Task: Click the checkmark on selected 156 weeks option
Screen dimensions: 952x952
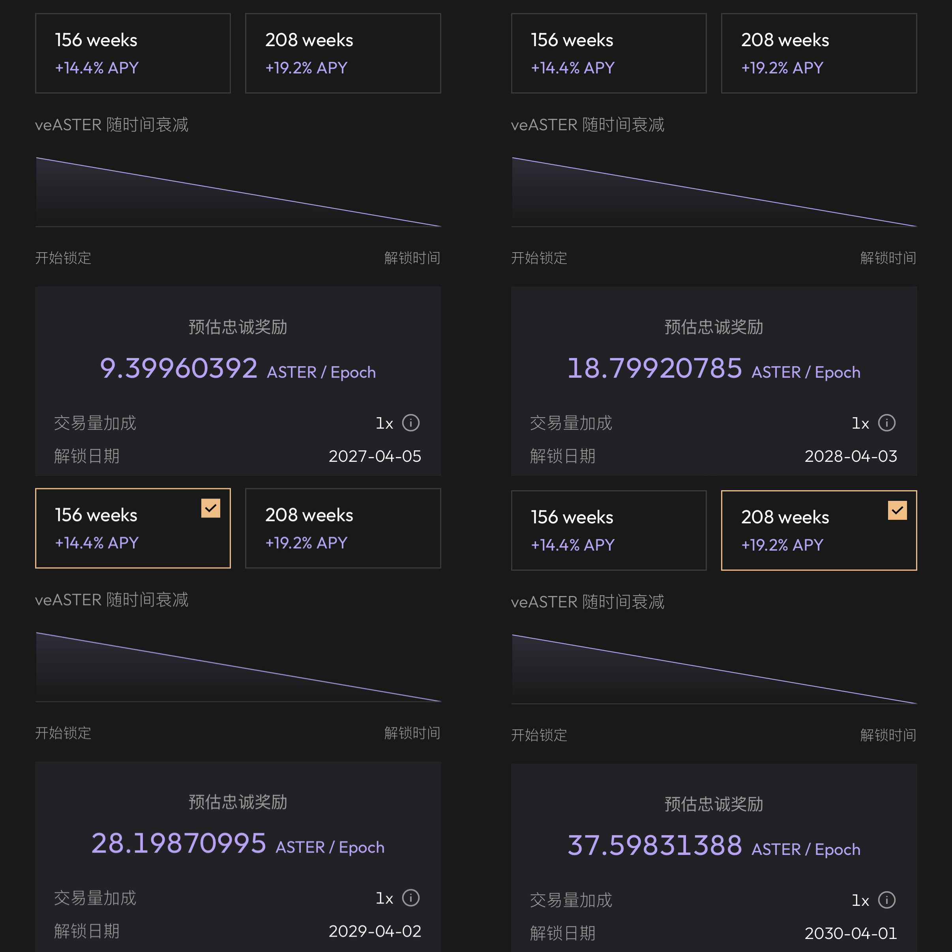Action: (210, 508)
